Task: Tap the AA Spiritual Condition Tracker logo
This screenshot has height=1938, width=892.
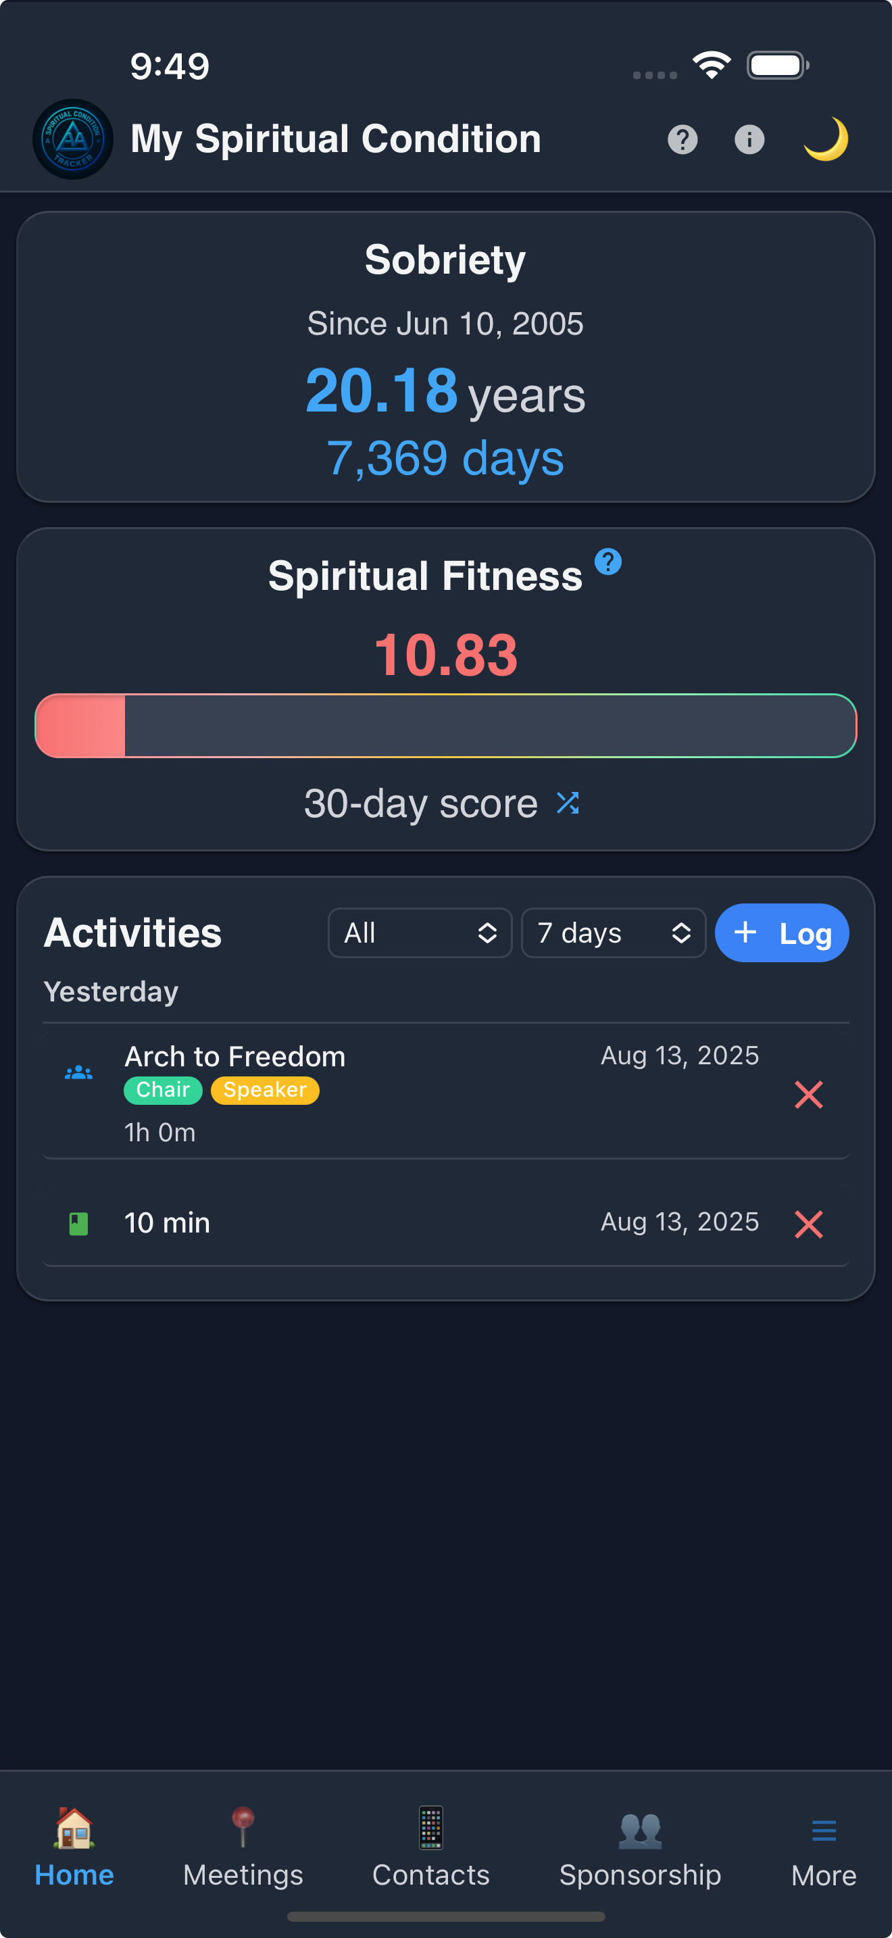Action: click(73, 139)
